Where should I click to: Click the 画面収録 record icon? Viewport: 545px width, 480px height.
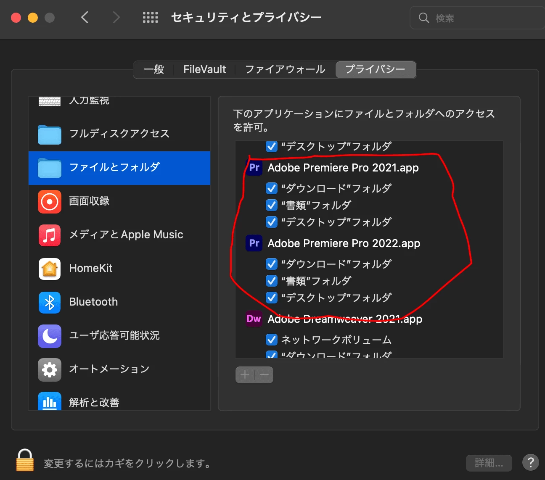tap(50, 201)
